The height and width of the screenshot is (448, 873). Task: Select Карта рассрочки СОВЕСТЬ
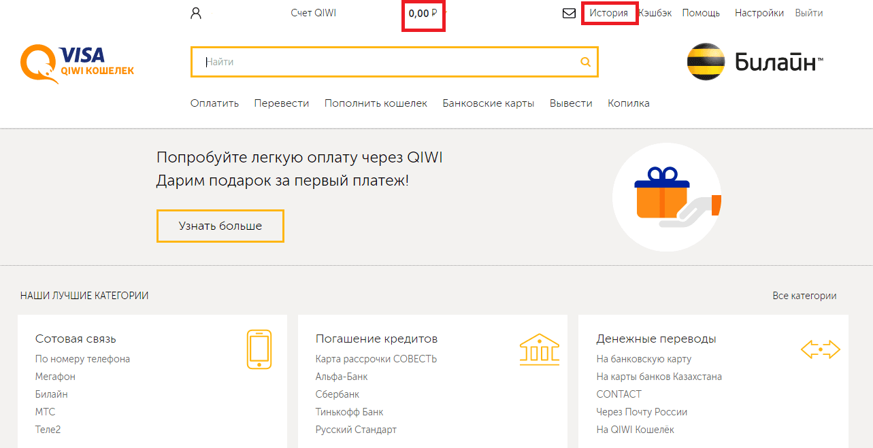click(x=376, y=359)
